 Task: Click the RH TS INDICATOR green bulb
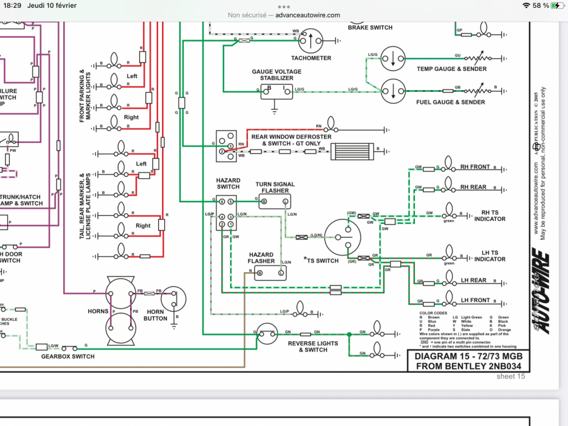(449, 211)
